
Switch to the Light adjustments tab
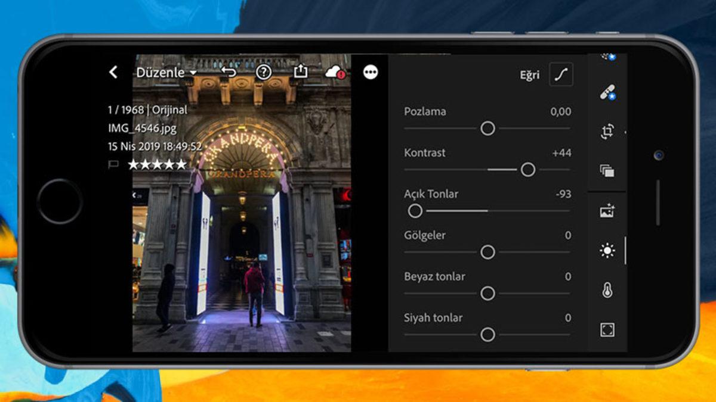[x=607, y=250]
